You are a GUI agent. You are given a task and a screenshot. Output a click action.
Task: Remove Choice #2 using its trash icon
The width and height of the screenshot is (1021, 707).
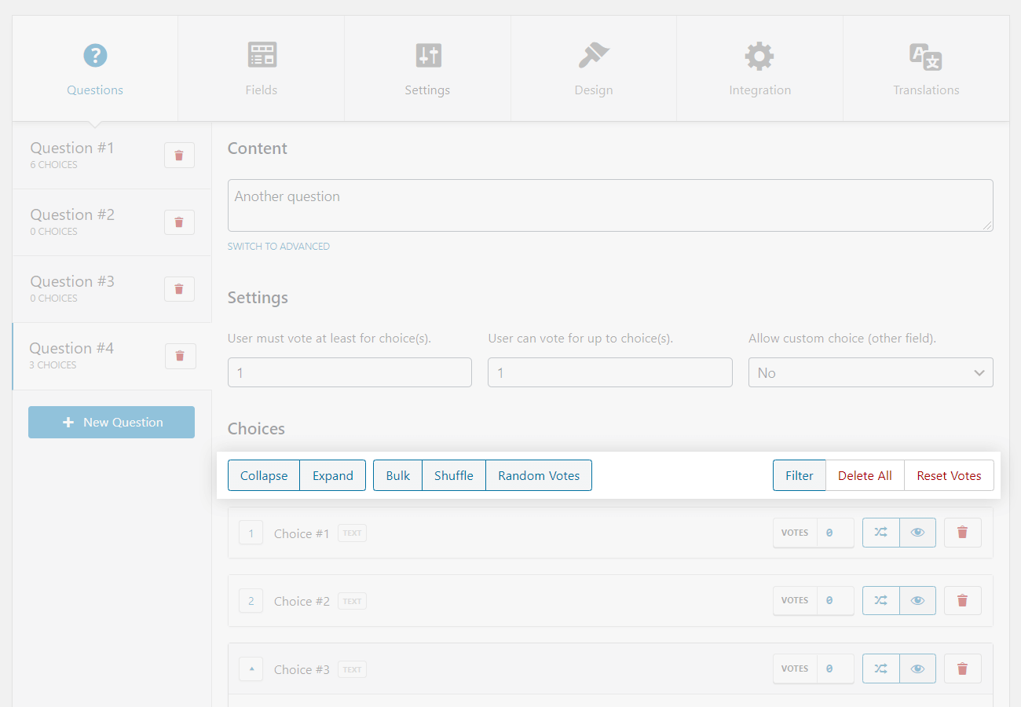tap(962, 601)
